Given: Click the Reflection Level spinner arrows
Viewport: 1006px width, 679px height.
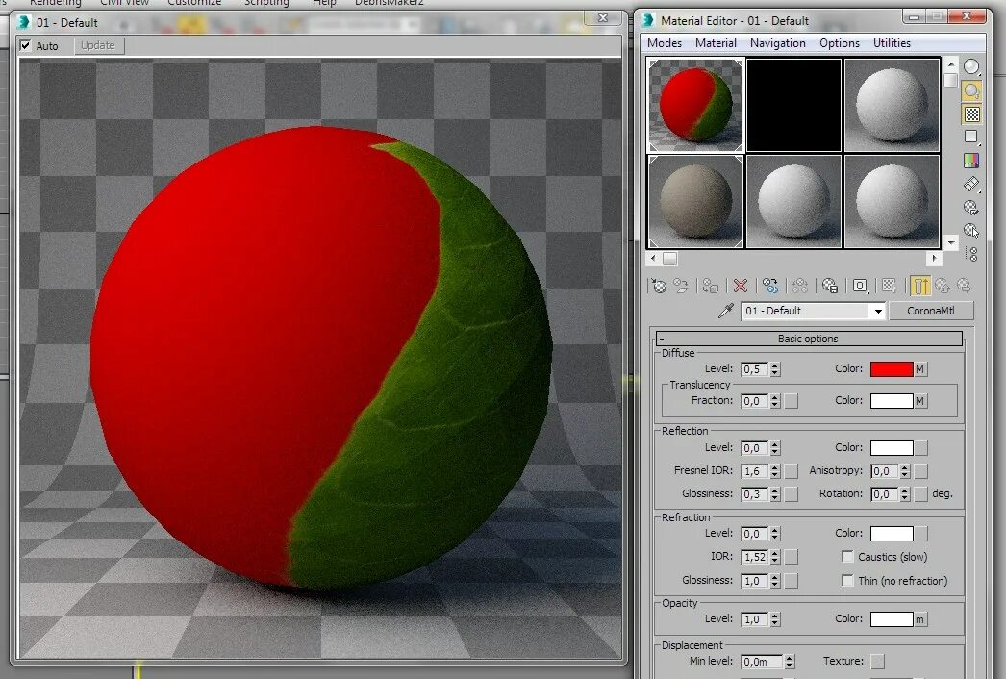Looking at the screenshot, I should pyautogui.click(x=775, y=448).
